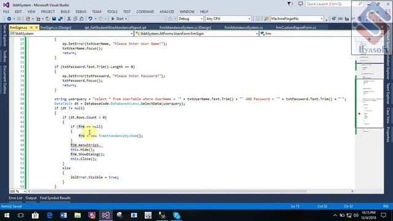Switch to rpt_GetStudentWiseAtandanceReport.rpt tab
The width and height of the screenshot is (393, 221).
click(x=115, y=27)
